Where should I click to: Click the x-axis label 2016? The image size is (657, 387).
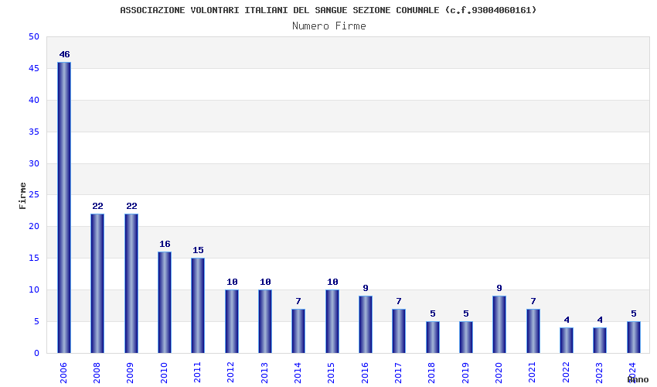coord(365,373)
